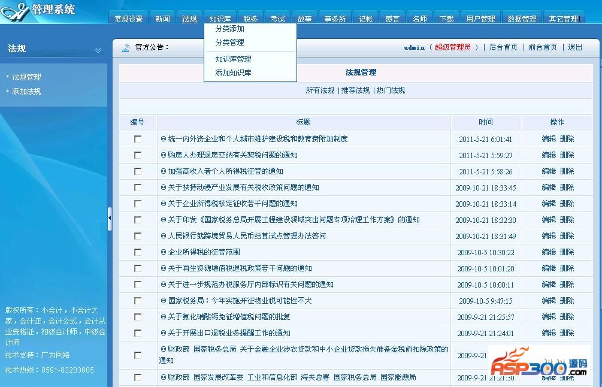602x387 pixels.
Task: Click timestamp 2011-5-21 6:01:41
Action: pos(486,140)
